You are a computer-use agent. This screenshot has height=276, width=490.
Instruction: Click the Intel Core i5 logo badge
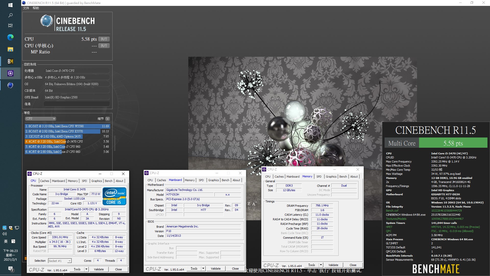point(114,196)
